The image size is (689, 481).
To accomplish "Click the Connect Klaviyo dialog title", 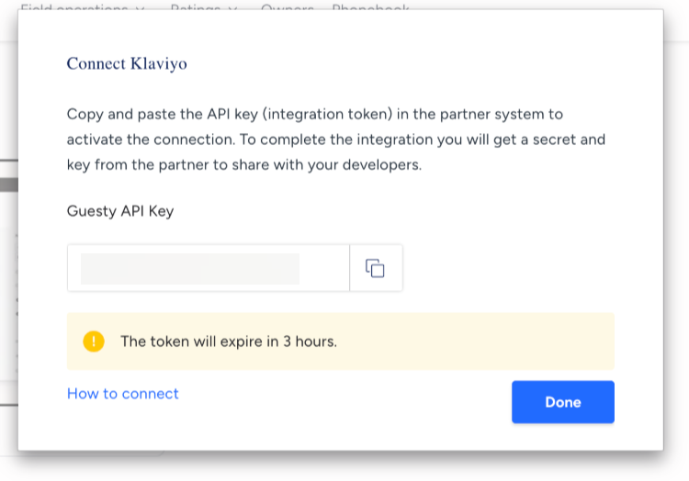I will pyautogui.click(x=127, y=64).
